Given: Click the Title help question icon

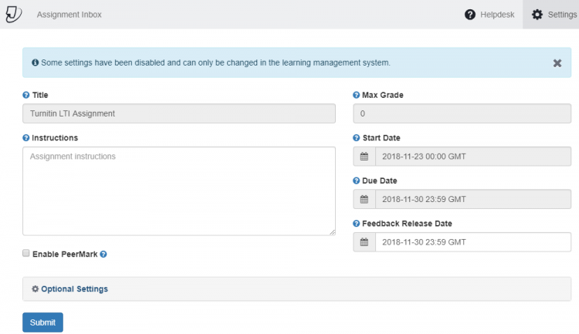Looking at the screenshot, I should [26, 96].
